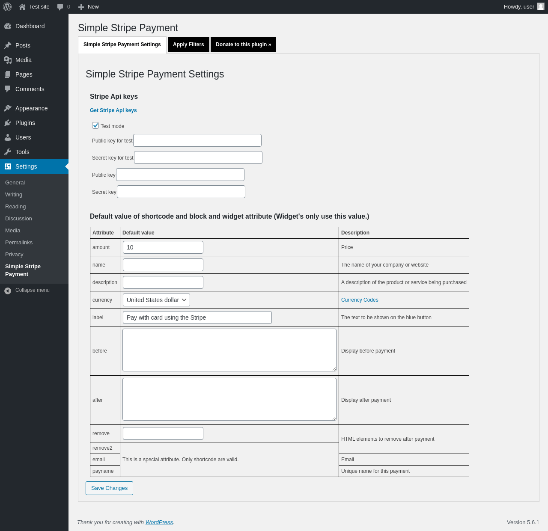Click the before payment text area
This screenshot has height=531, width=548.
[229, 350]
